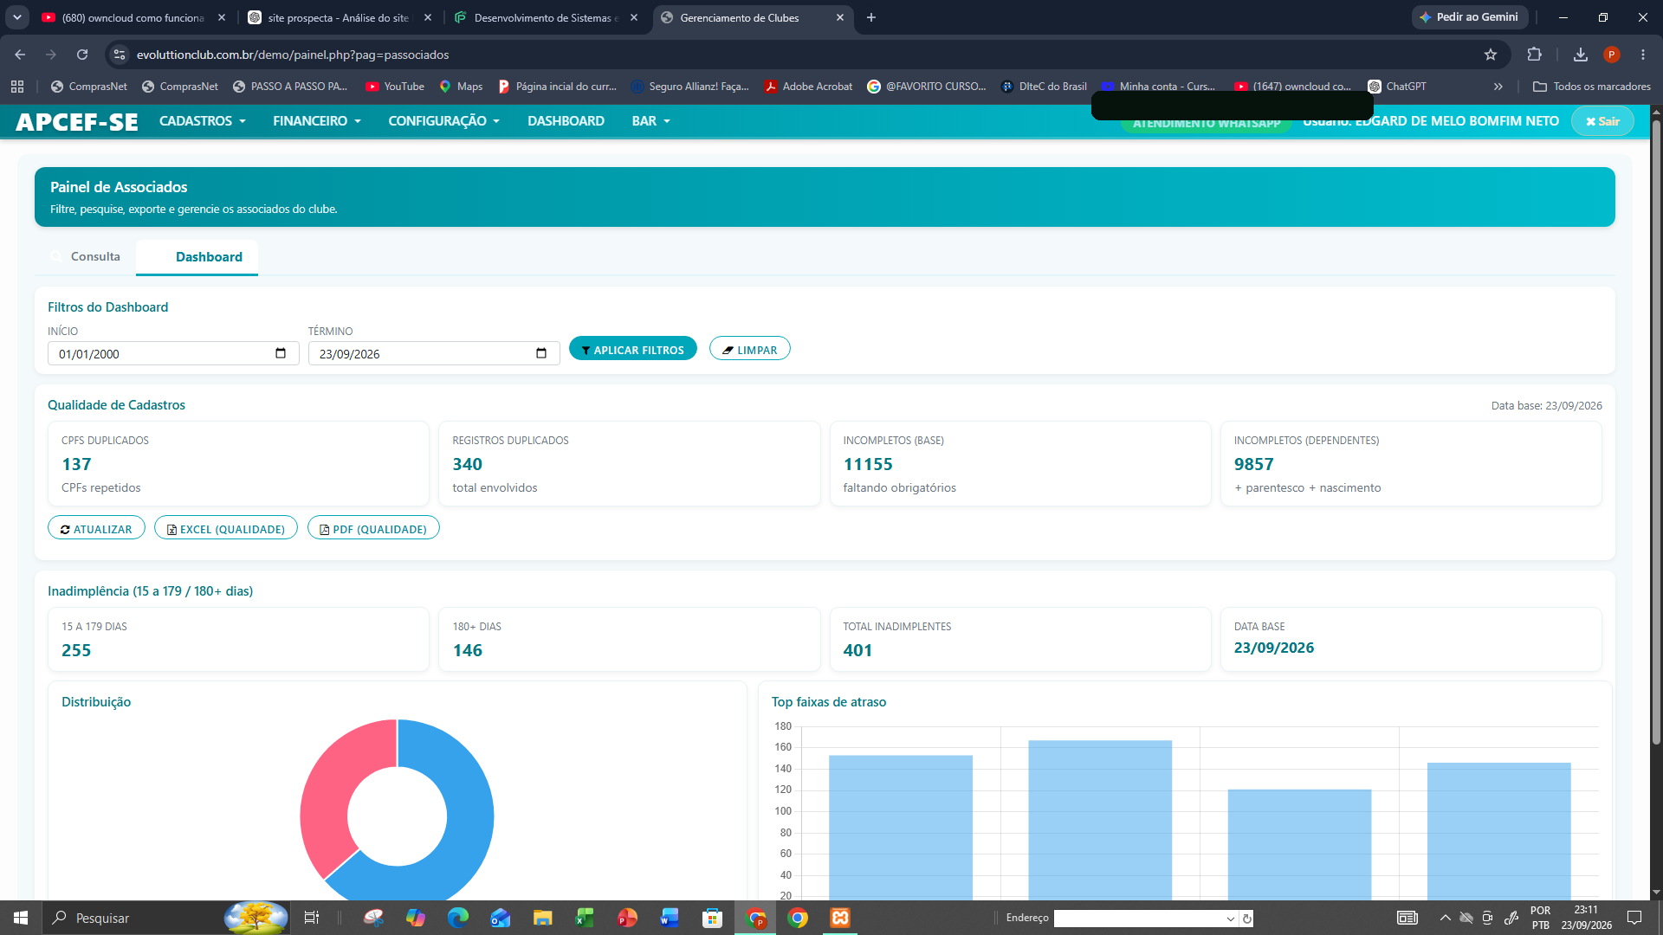Open calendar picker in Início date field
This screenshot has height=935, width=1663.
281,353
